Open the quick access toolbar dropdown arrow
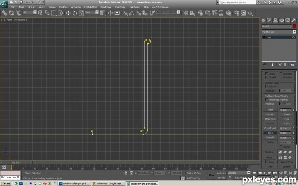298x186 pixels. pos(43,2)
